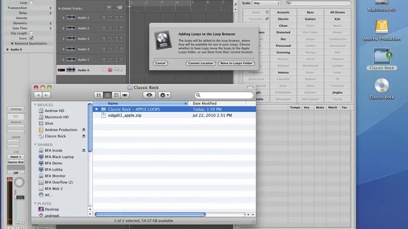The width and height of the screenshot is (408, 229).
Task: Sort Finder list by Name column
Action: 140,103
